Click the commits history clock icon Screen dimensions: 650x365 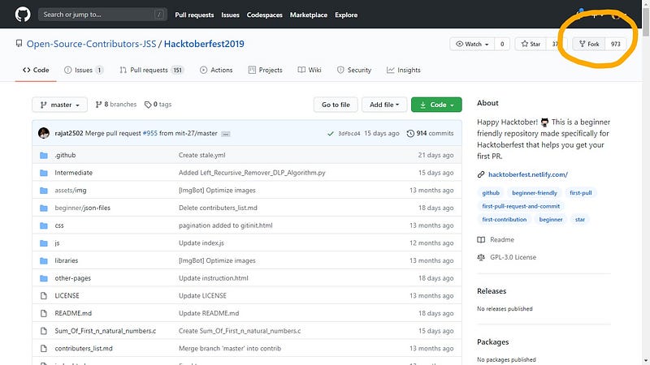[x=410, y=133]
